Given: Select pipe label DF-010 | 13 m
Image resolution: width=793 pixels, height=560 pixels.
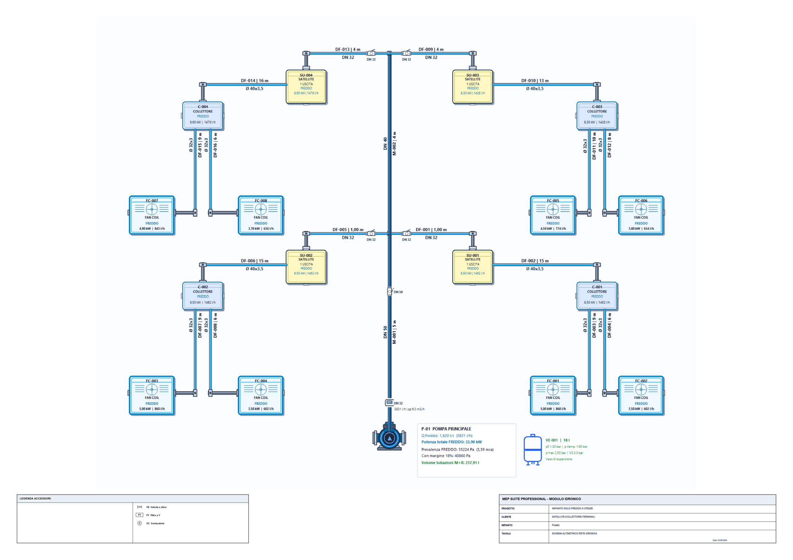Looking at the screenshot, I should 535,80.
